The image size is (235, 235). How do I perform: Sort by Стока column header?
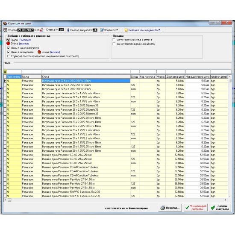pos(86,77)
